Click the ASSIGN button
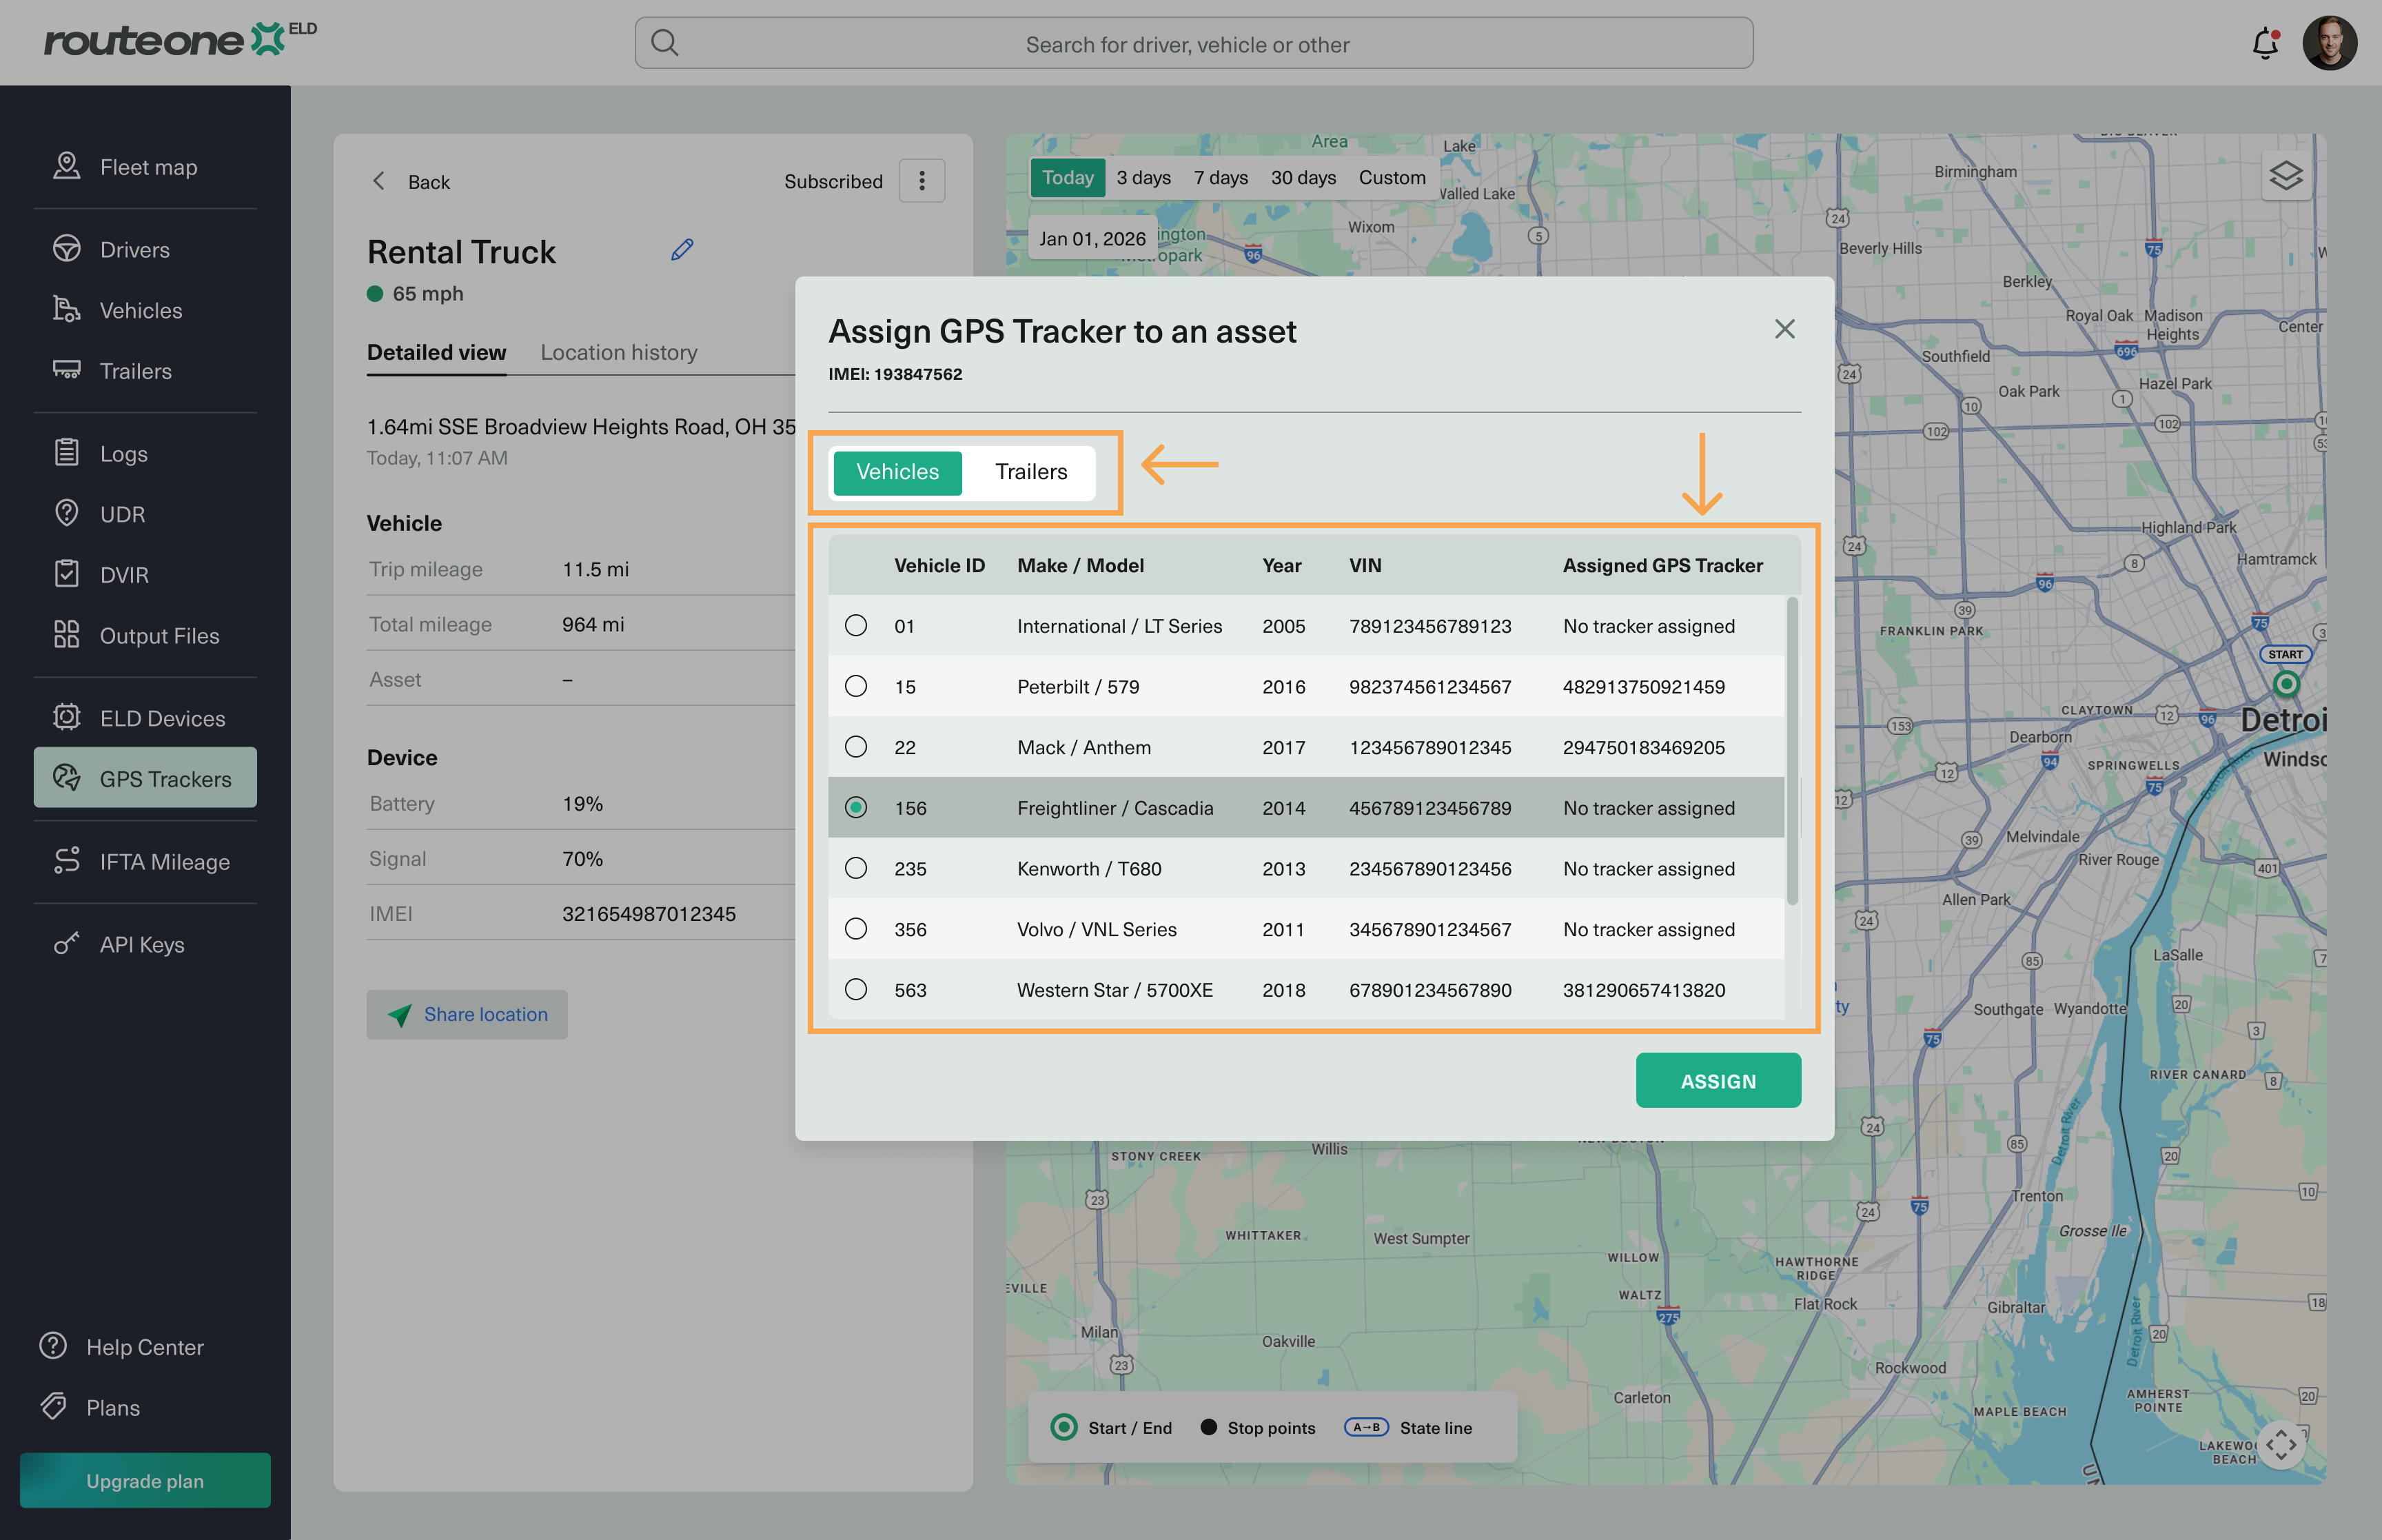Viewport: 2382px width, 1540px height. pyautogui.click(x=1718, y=1080)
